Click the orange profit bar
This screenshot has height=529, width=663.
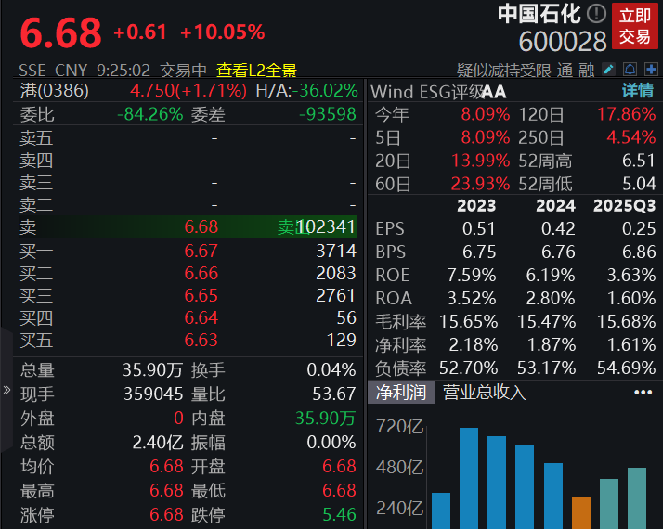(x=581, y=513)
